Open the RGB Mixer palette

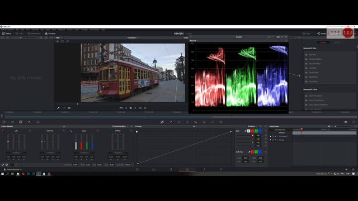[x=29, y=122]
